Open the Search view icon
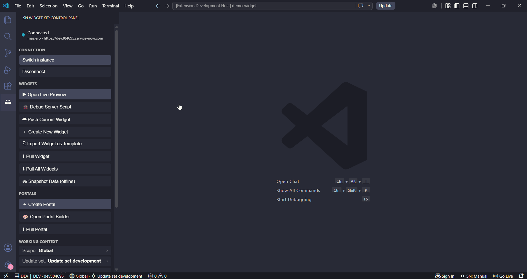The width and height of the screenshot is (527, 279). point(8,37)
